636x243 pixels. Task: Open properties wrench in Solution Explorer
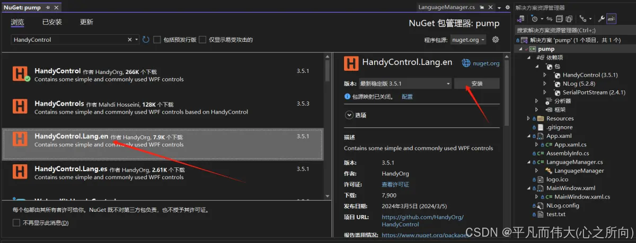601,18
